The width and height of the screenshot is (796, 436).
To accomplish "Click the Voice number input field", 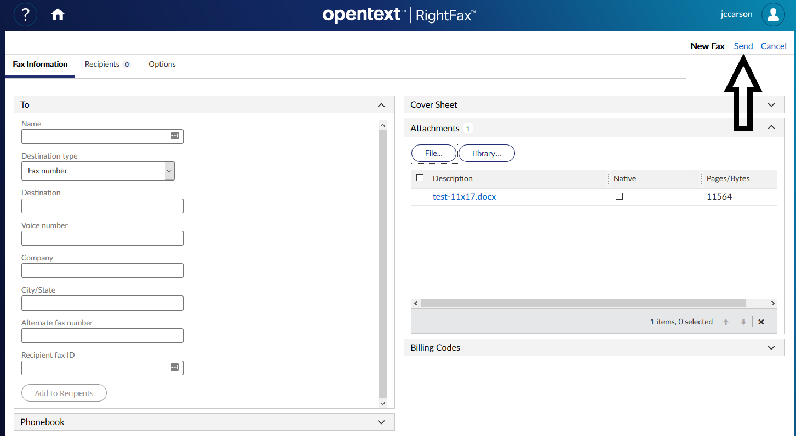I will [x=102, y=239].
